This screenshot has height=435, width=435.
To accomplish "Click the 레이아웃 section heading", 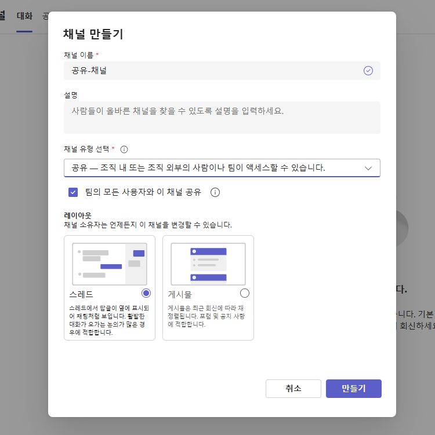I will click(78, 215).
